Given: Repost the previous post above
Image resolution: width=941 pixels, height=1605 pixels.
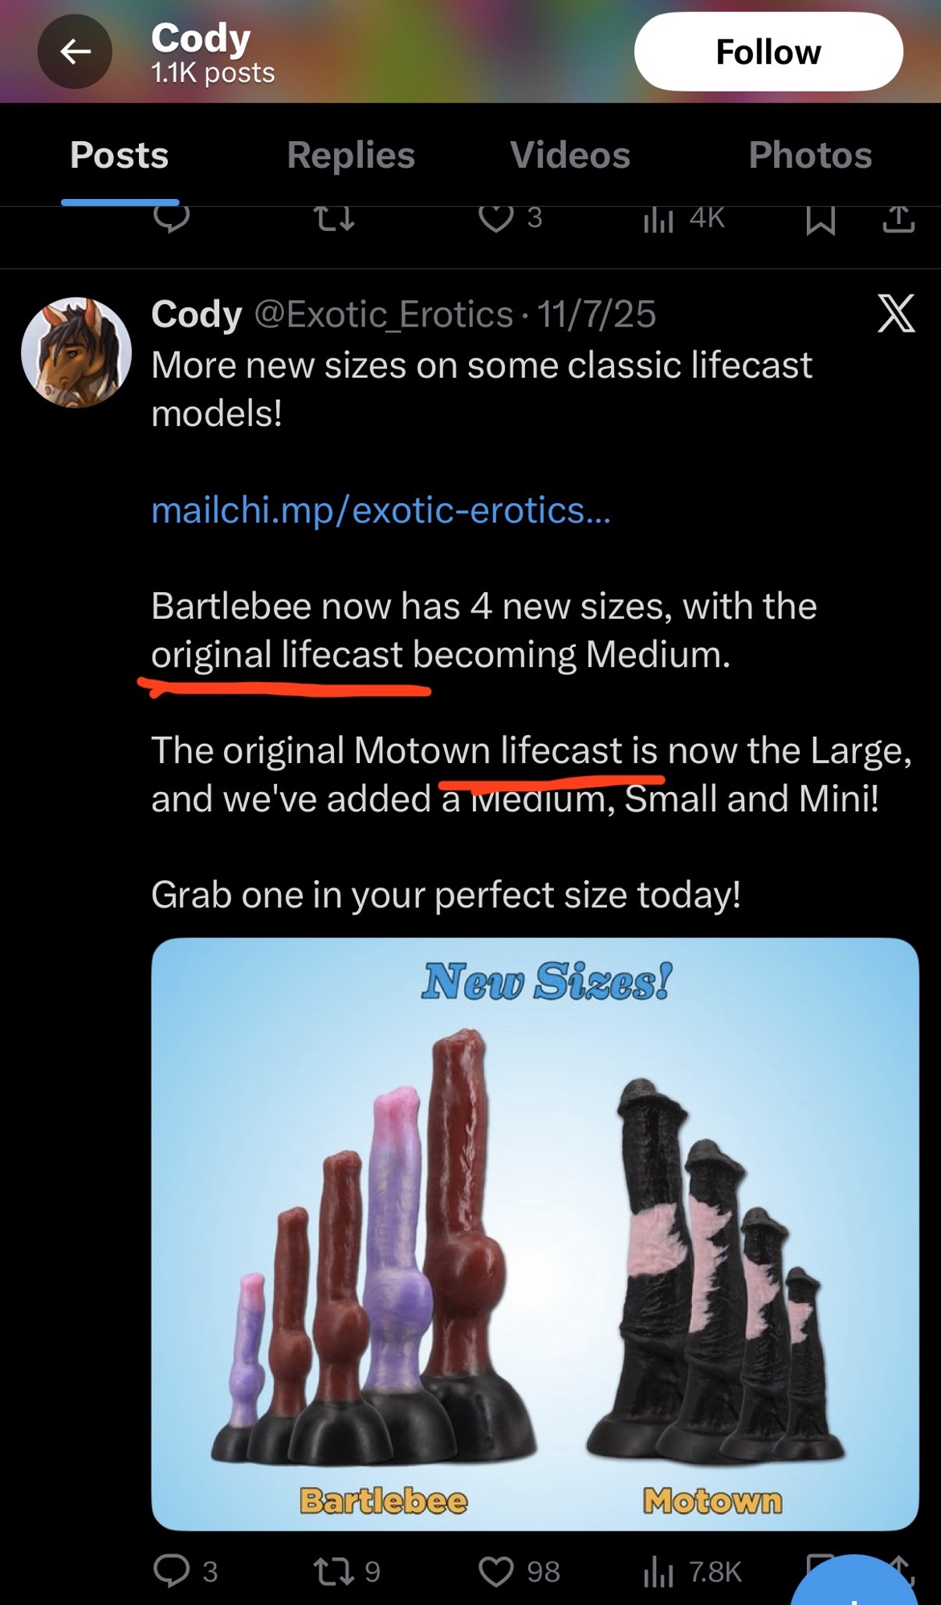Looking at the screenshot, I should (334, 217).
